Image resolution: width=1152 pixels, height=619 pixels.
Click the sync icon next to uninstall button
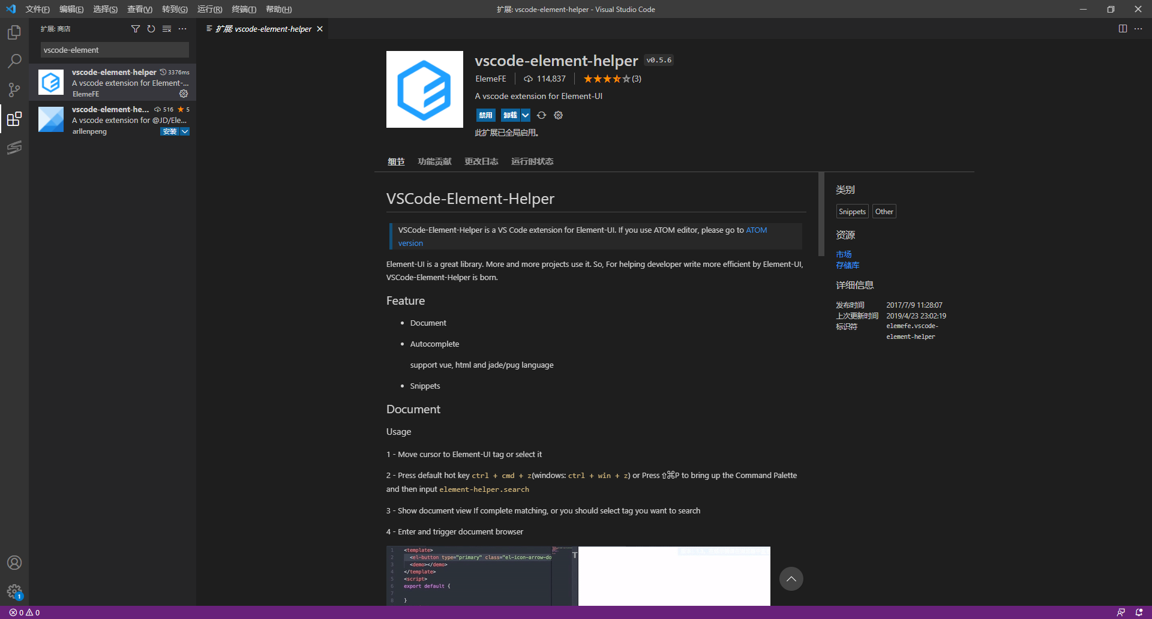pos(541,115)
